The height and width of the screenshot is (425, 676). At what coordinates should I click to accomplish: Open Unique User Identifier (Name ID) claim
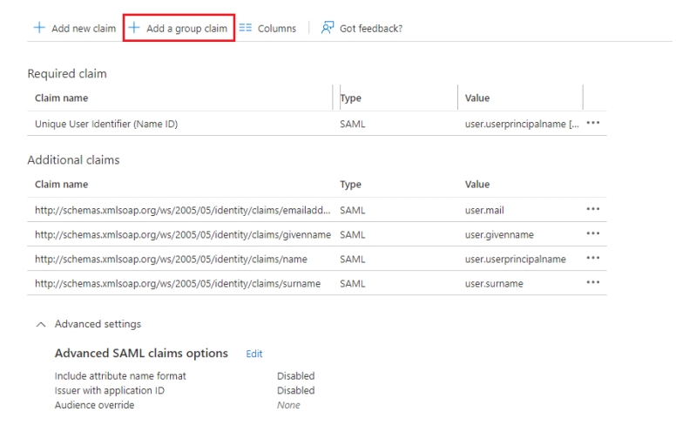coord(105,124)
